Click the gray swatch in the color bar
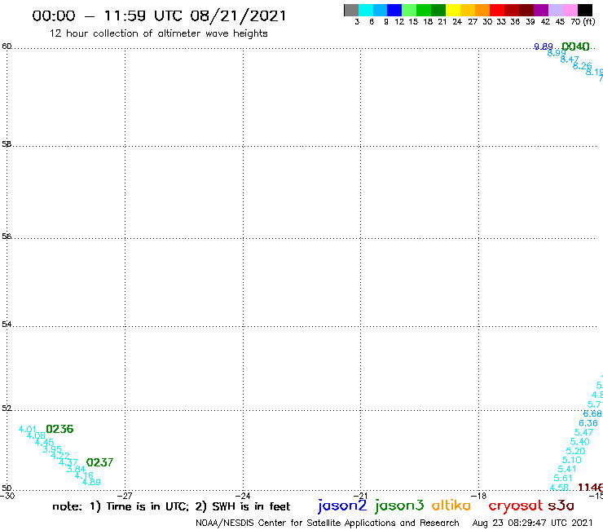 tap(351, 10)
